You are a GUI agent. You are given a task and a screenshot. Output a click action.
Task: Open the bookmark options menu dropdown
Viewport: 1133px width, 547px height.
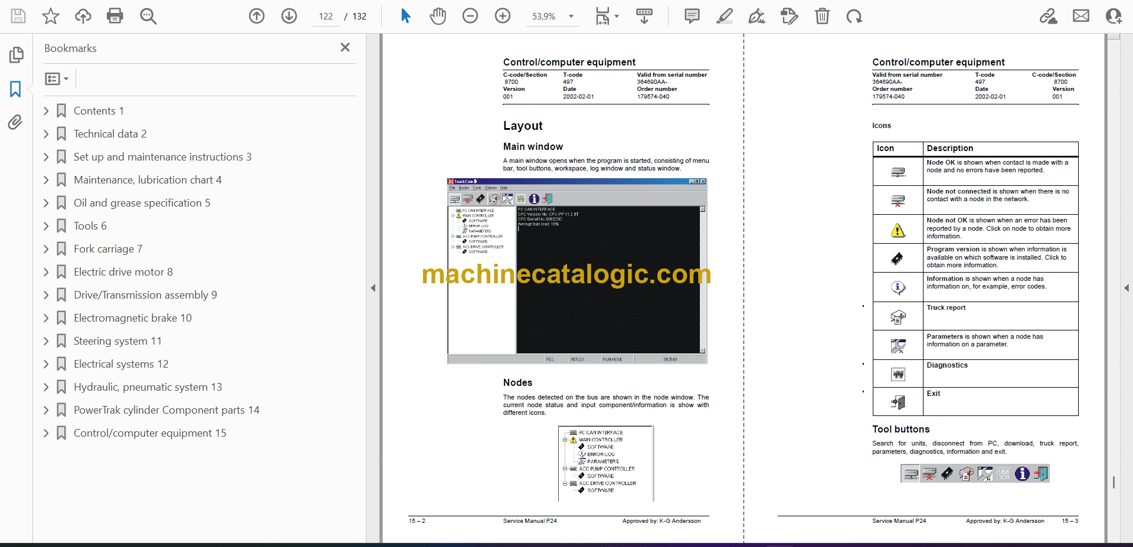tap(57, 78)
